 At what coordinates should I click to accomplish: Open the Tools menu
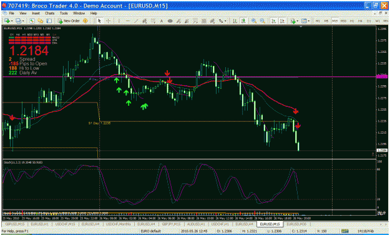pos(64,13)
